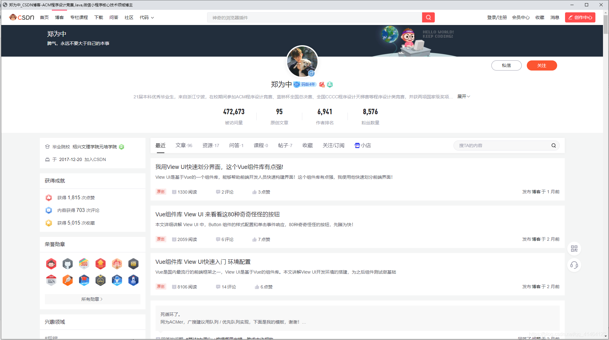Click the red creator badge beside the username
Screen dimensions: 609x340
(322, 84)
